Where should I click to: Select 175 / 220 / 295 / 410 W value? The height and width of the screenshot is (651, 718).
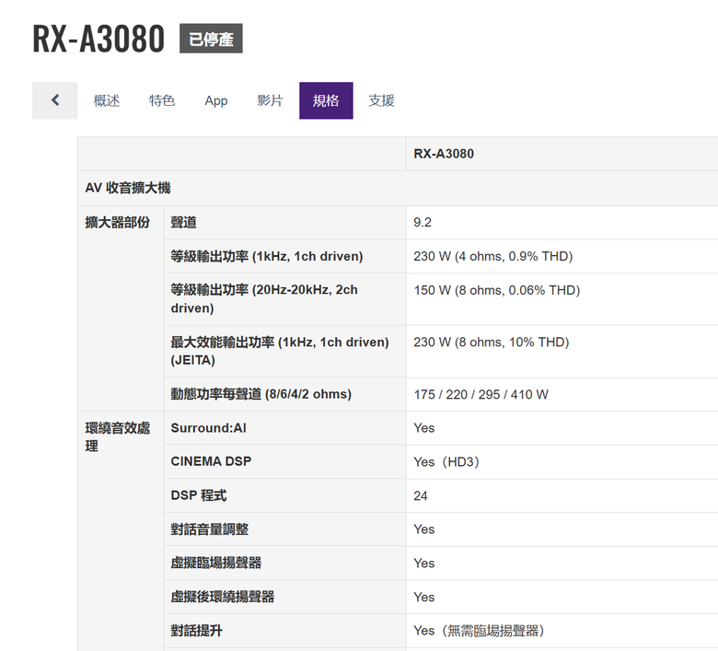[481, 395]
